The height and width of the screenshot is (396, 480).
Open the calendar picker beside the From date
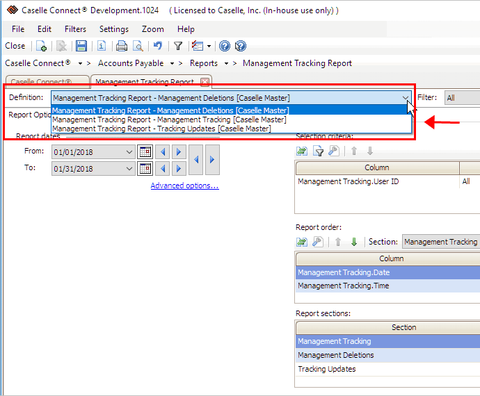[x=145, y=151]
